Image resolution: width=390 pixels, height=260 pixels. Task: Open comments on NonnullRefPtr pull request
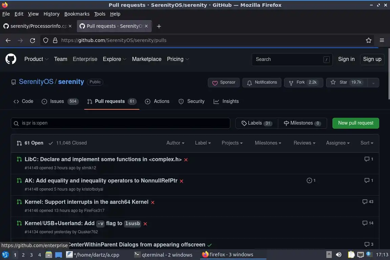click(x=369, y=180)
